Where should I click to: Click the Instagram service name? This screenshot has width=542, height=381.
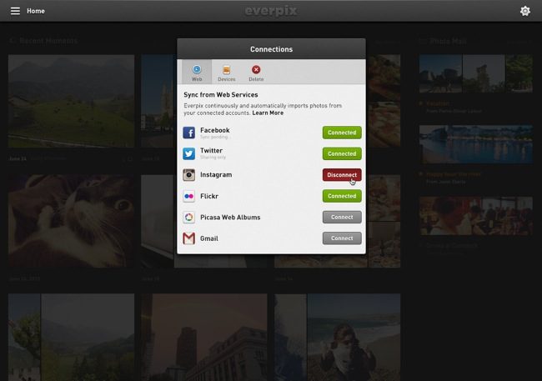216,175
